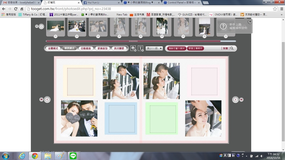Image resolution: width=285 pixels, height=160 pixels.
Task: Click the magnifier search icon in toolbar
Action: (232, 48)
